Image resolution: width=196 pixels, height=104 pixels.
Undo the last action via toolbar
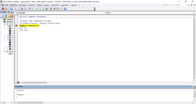[x=29, y=9]
